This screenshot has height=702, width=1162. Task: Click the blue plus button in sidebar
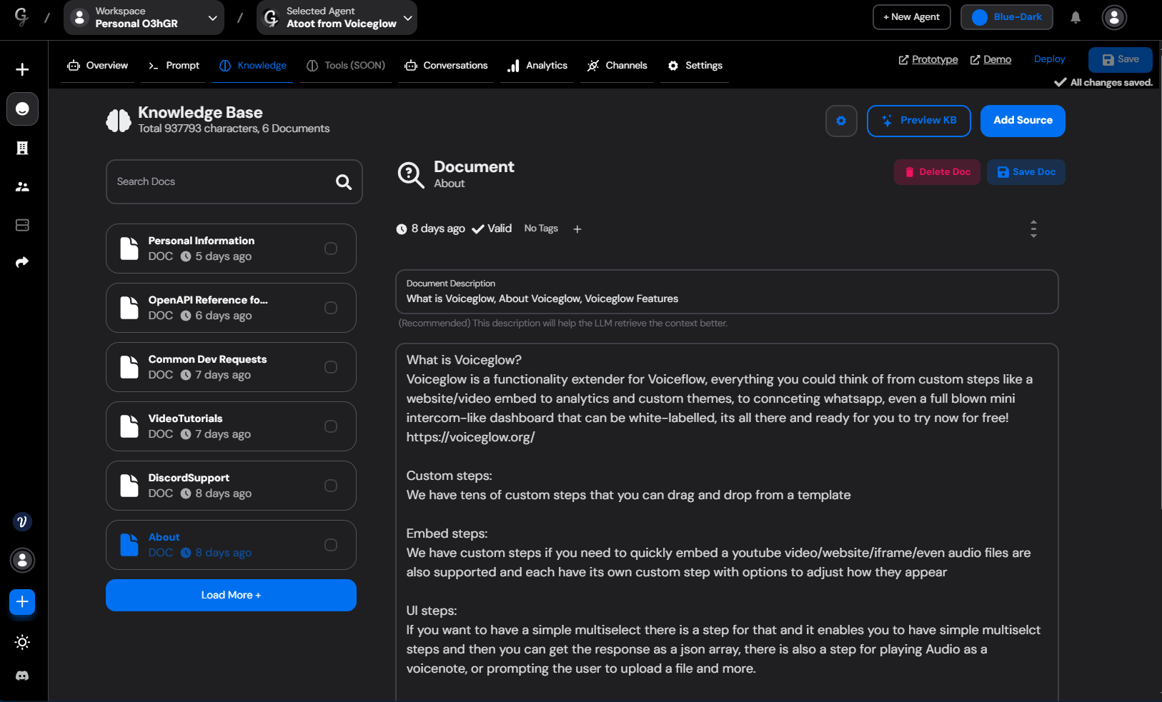click(x=22, y=602)
